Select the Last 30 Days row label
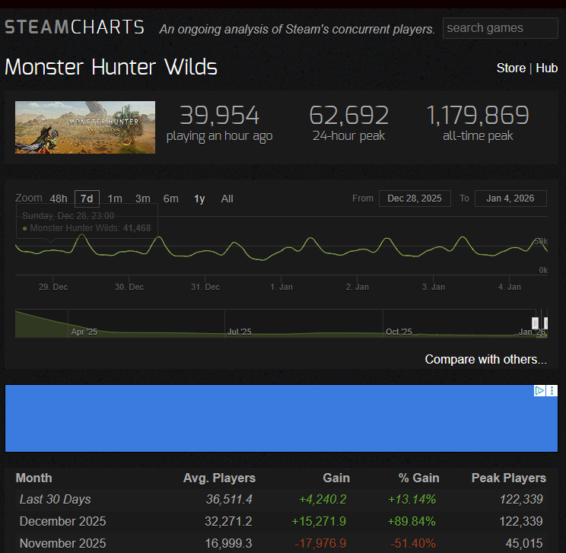This screenshot has width=566, height=553. [56, 499]
